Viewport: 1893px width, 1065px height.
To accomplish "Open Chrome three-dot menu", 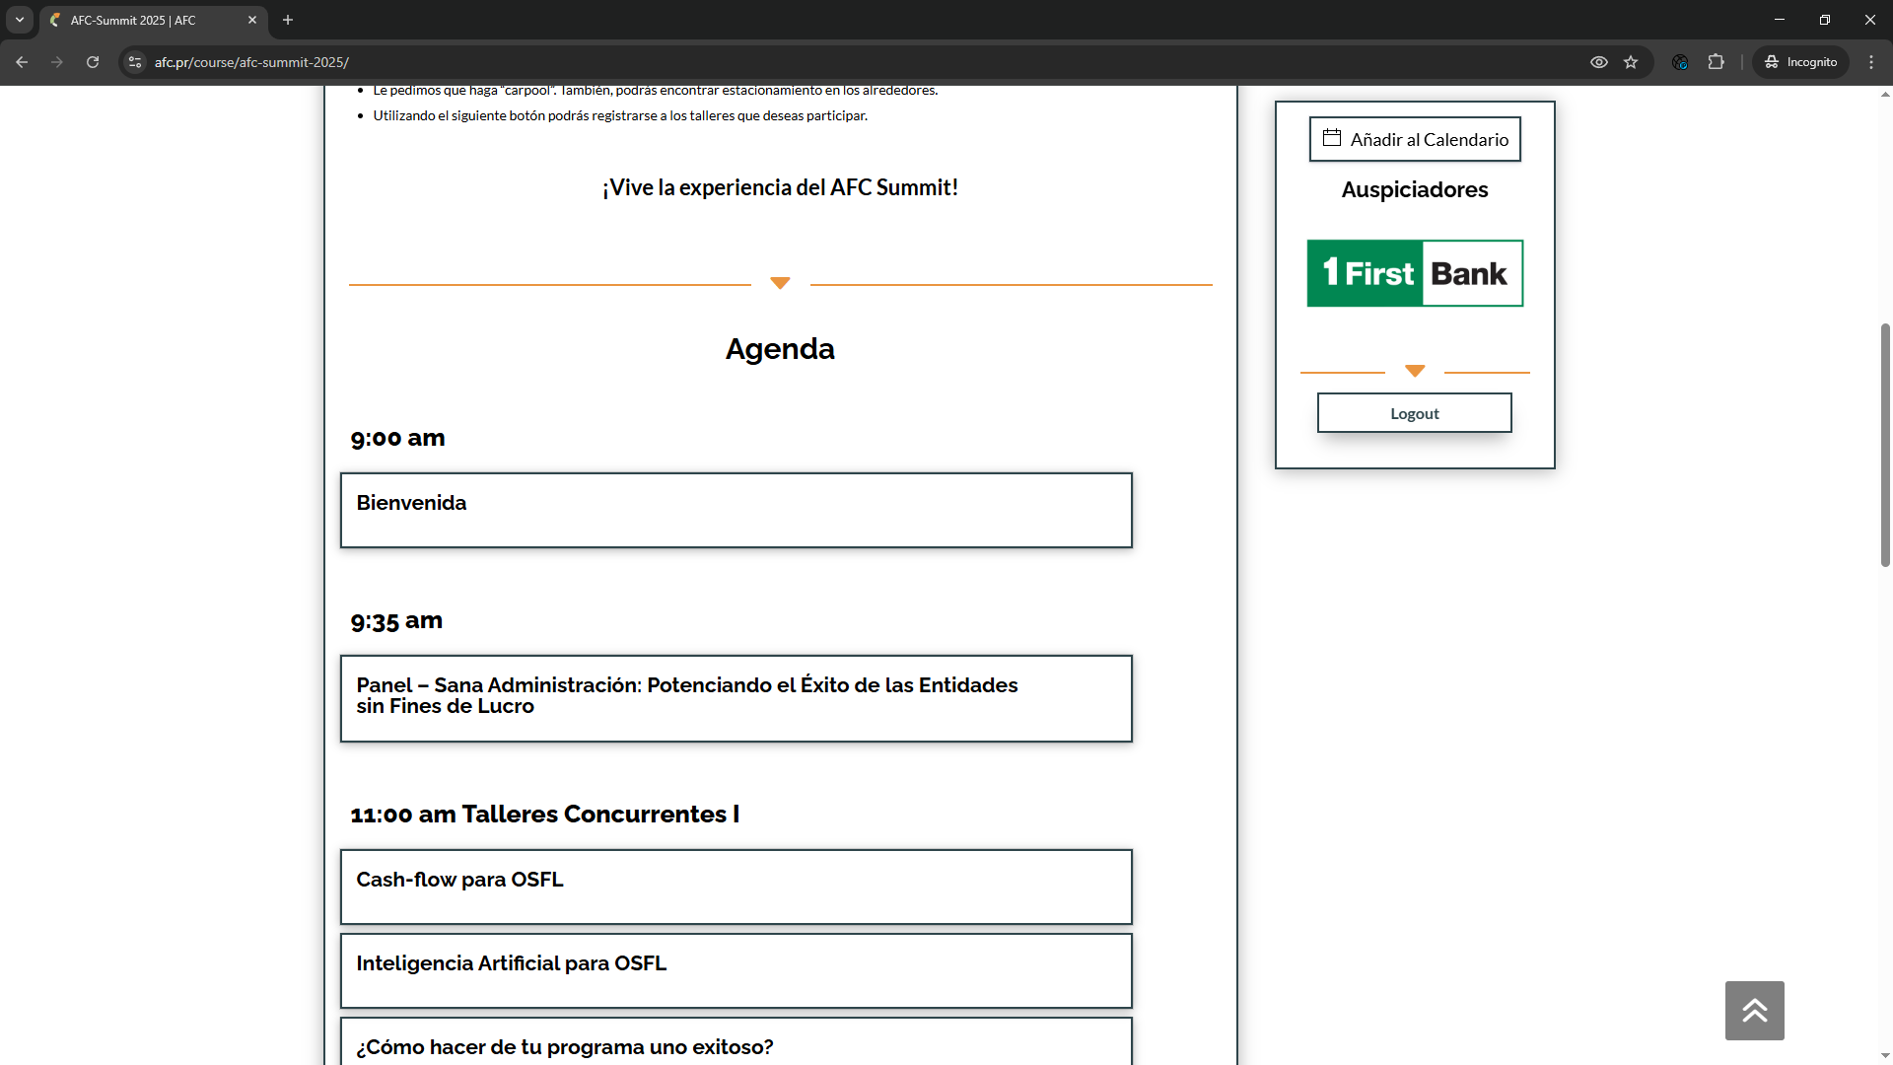I will 1871,62.
